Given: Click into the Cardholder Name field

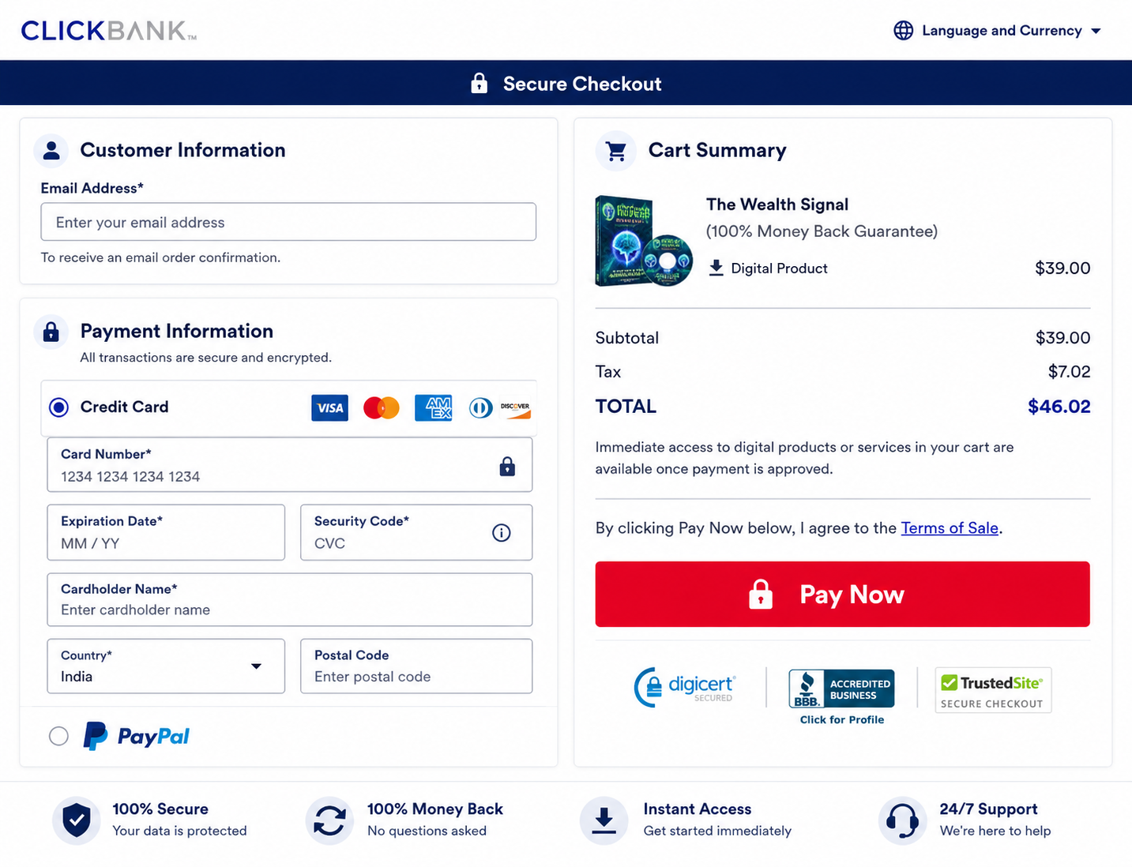Looking at the screenshot, I should point(290,599).
